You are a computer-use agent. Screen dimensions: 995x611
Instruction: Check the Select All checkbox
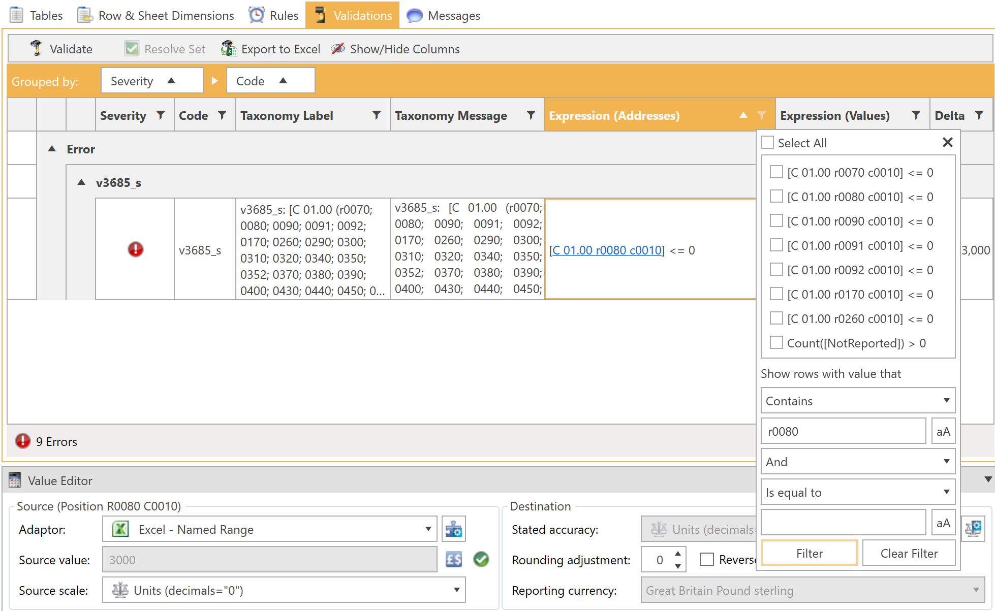coord(767,143)
